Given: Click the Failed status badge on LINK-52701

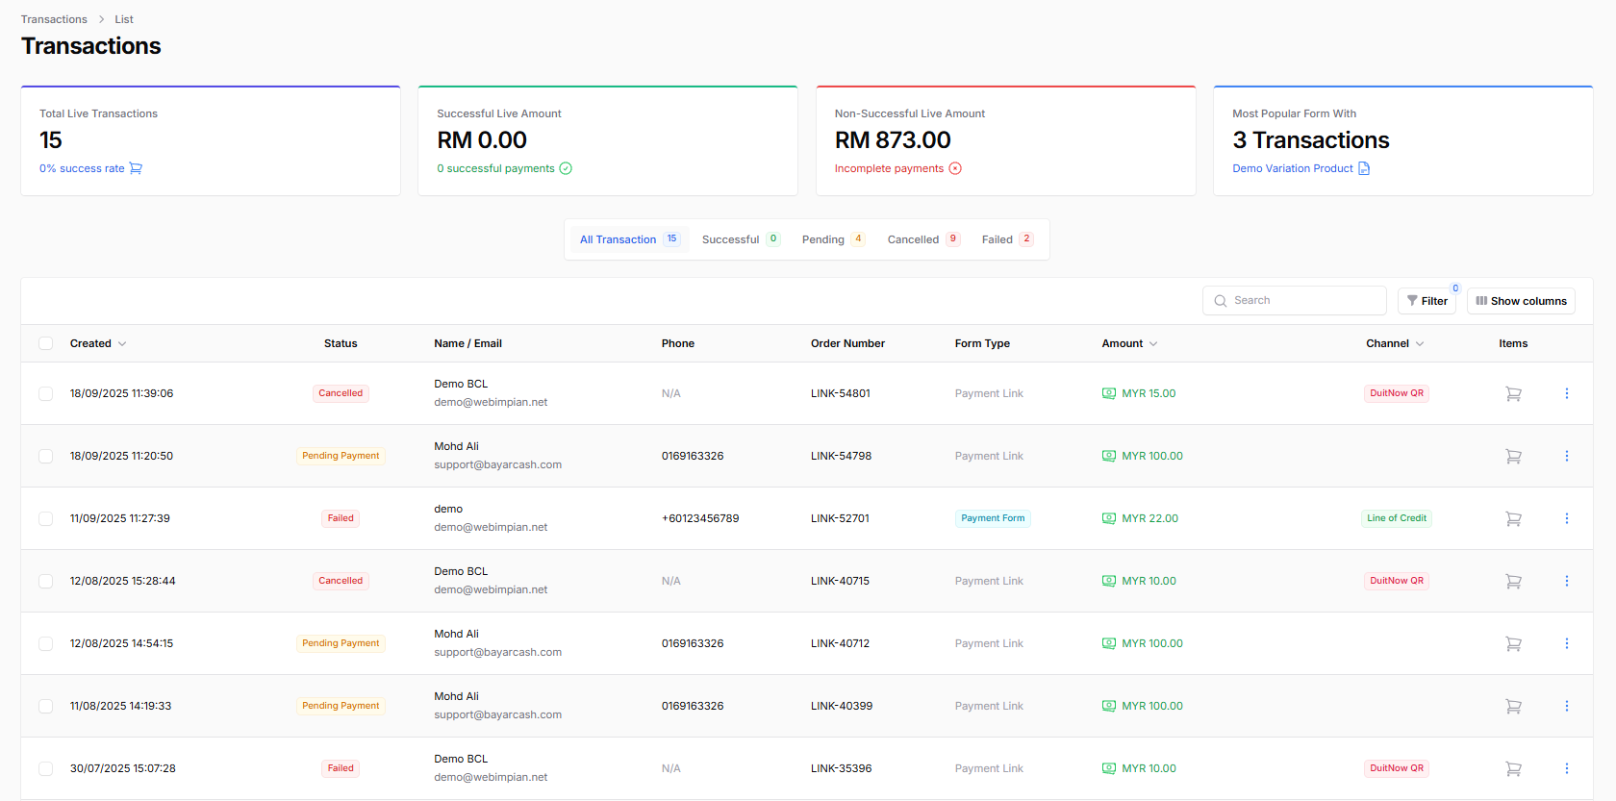Looking at the screenshot, I should [341, 518].
